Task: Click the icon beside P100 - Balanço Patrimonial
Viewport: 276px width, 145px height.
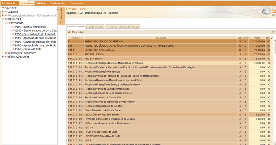Action: tap(13, 27)
